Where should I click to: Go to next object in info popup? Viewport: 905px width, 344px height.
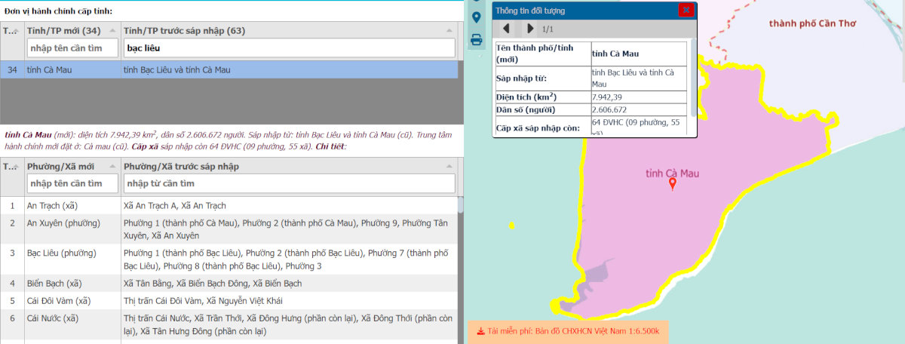coord(530,29)
